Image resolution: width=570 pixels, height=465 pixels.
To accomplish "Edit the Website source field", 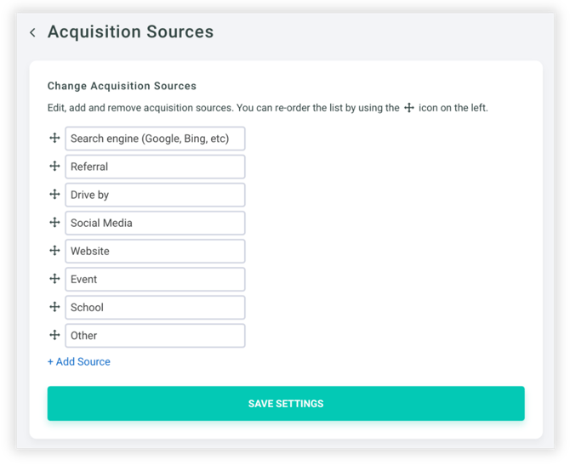I will point(155,251).
